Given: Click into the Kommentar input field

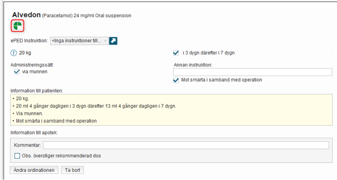Looking at the screenshot, I should 186,145.
